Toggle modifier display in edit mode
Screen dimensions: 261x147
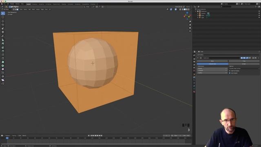tap(247, 58)
